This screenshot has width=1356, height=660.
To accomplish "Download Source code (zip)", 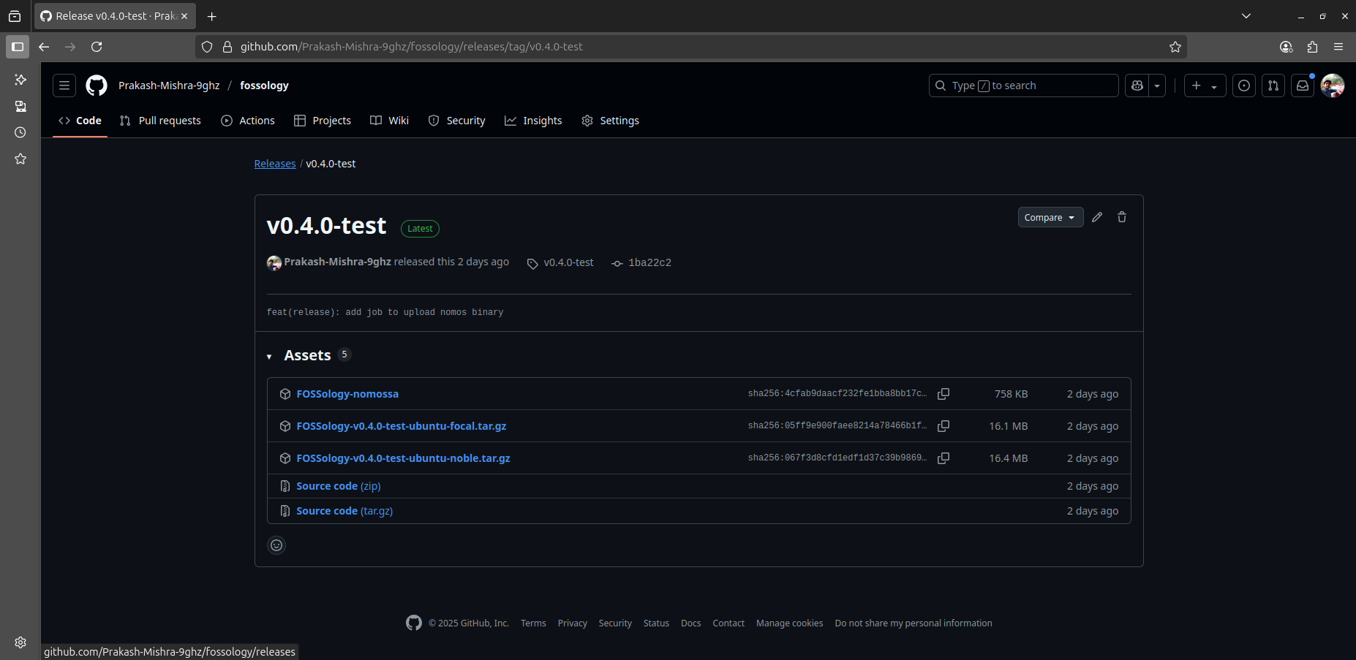I will tap(338, 486).
